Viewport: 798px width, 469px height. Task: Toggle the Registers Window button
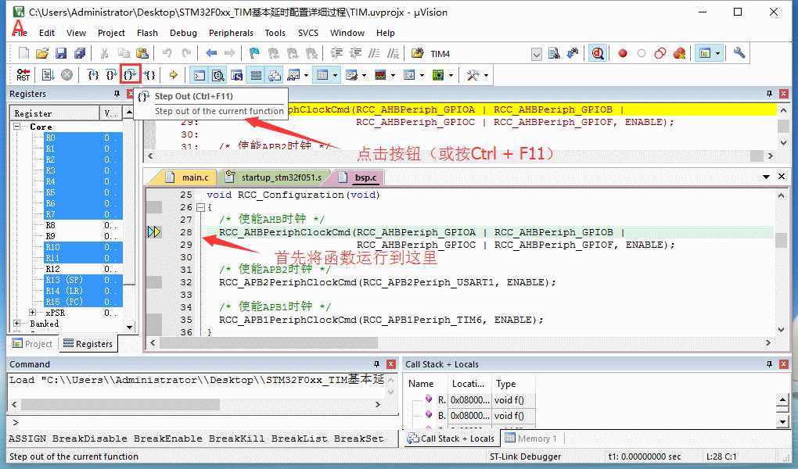256,75
